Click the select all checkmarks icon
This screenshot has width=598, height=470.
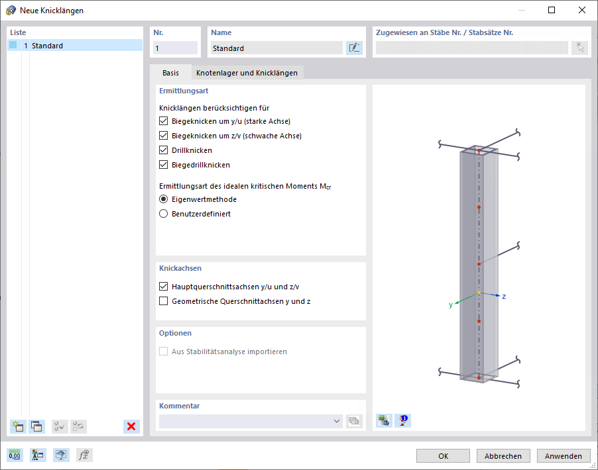point(60,426)
